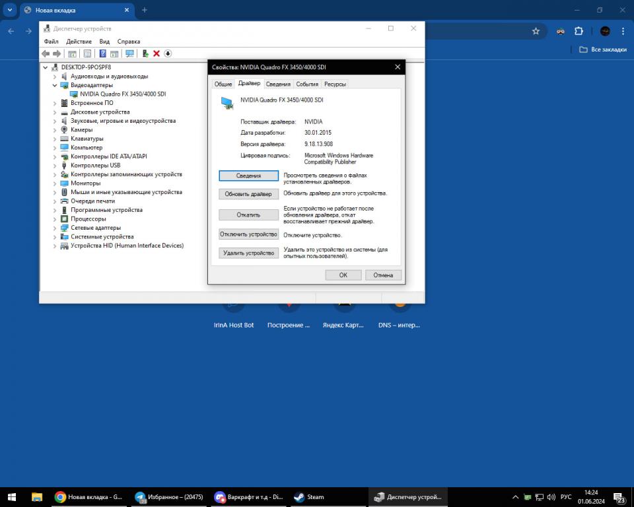Open the Windows Start menu
Image resolution: width=634 pixels, height=507 pixels.
pyautogui.click(x=12, y=497)
